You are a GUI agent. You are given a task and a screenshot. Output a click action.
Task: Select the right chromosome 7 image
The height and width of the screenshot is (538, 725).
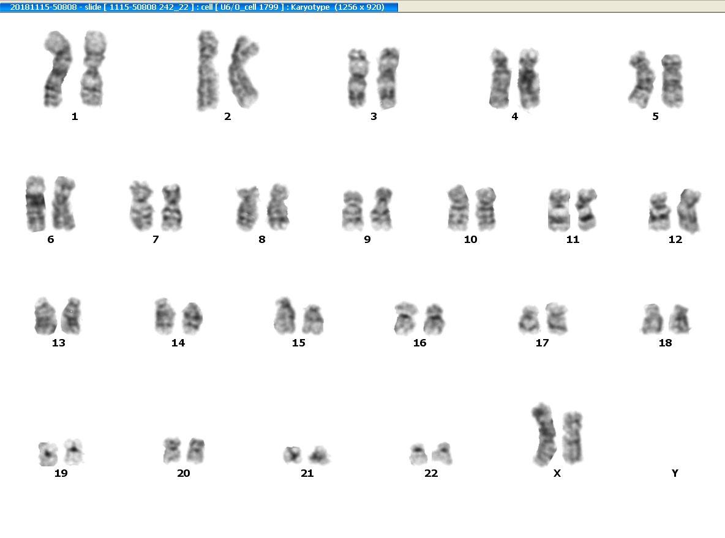click(171, 207)
